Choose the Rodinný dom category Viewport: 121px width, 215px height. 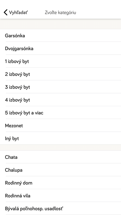coord(60,183)
